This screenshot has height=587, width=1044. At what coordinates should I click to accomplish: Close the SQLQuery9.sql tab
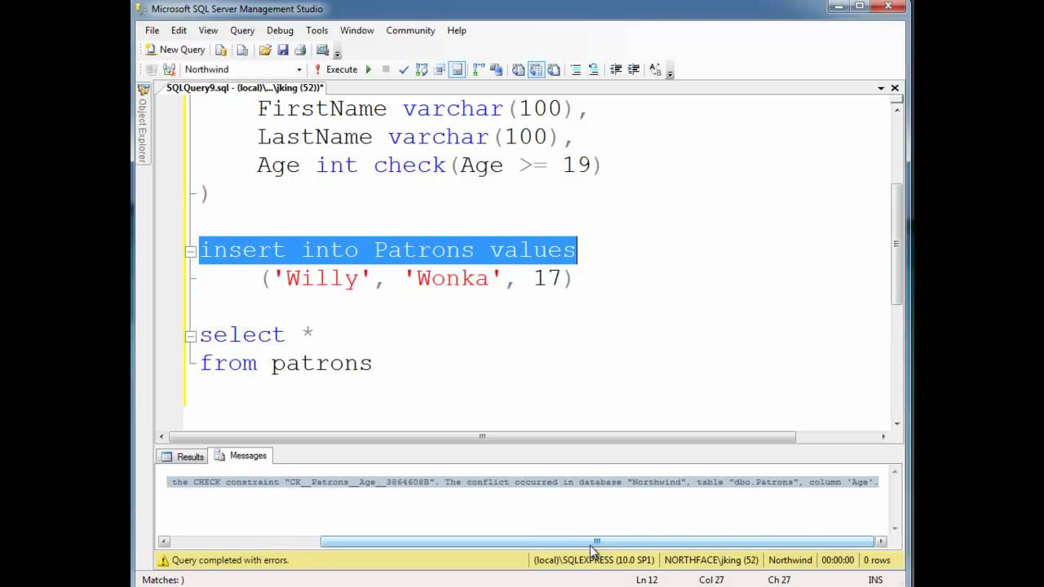pyautogui.click(x=895, y=88)
